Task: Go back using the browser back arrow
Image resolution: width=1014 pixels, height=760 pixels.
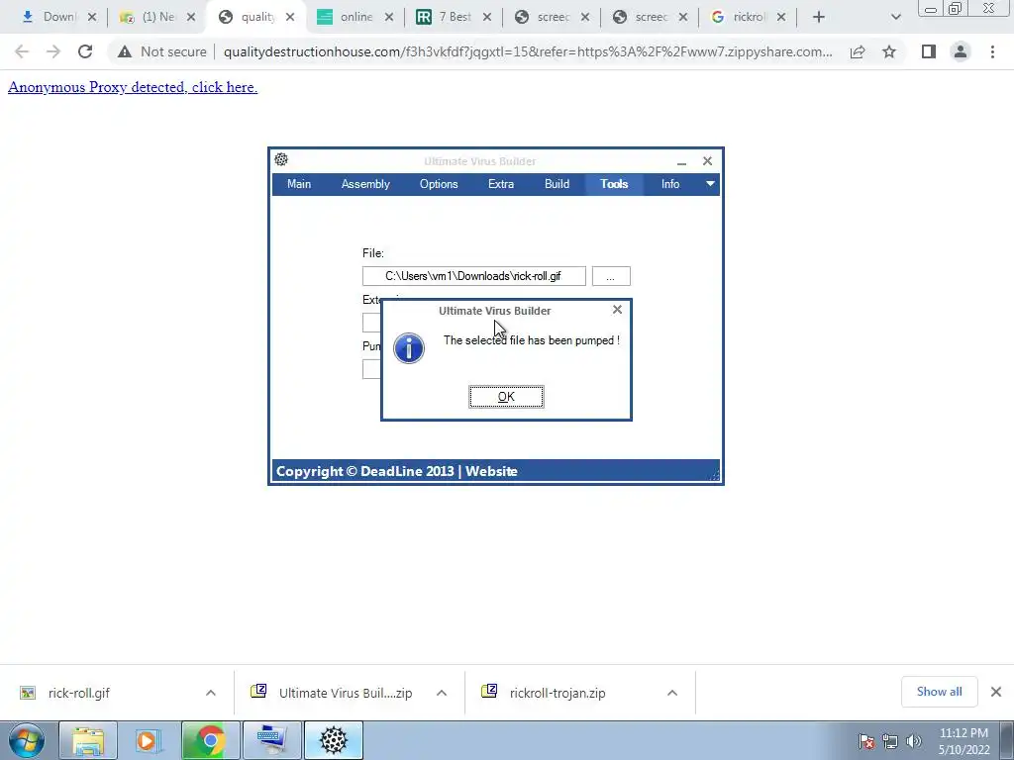Action: pyautogui.click(x=22, y=51)
